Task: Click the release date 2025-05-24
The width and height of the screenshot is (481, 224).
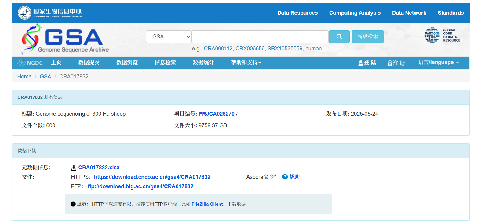Action: tap(364, 114)
